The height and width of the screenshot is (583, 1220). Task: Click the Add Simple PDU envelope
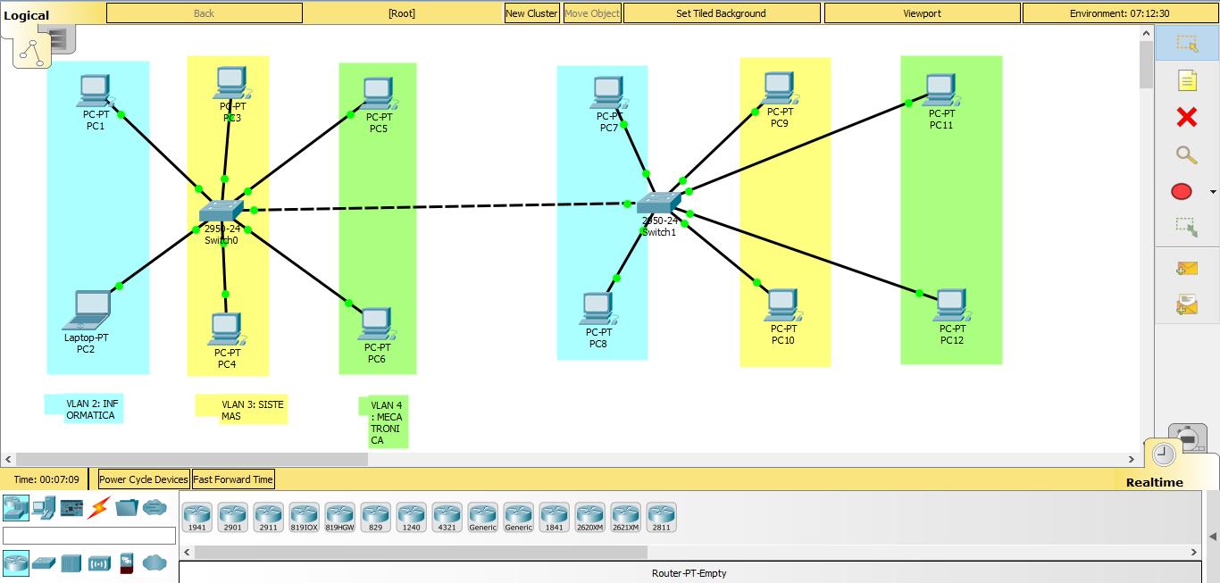pos(1187,268)
